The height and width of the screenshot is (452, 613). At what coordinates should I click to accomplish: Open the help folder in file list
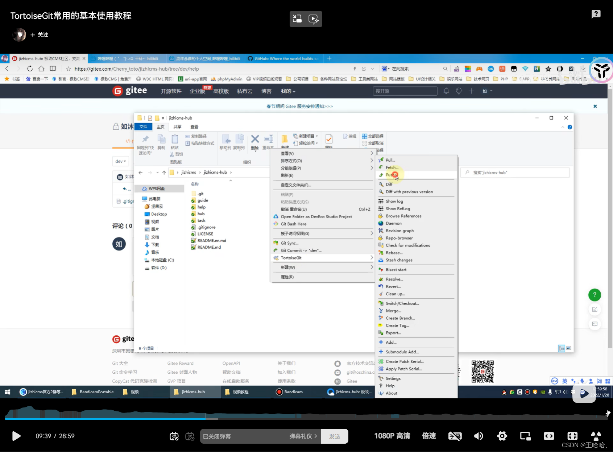(x=201, y=207)
